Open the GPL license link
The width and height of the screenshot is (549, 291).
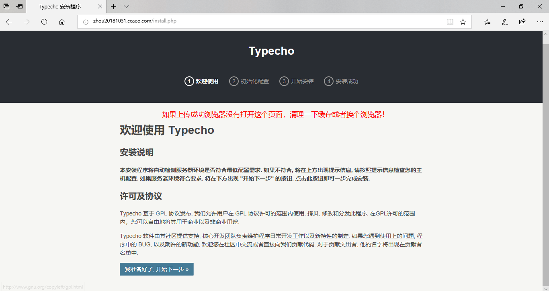[x=161, y=213]
